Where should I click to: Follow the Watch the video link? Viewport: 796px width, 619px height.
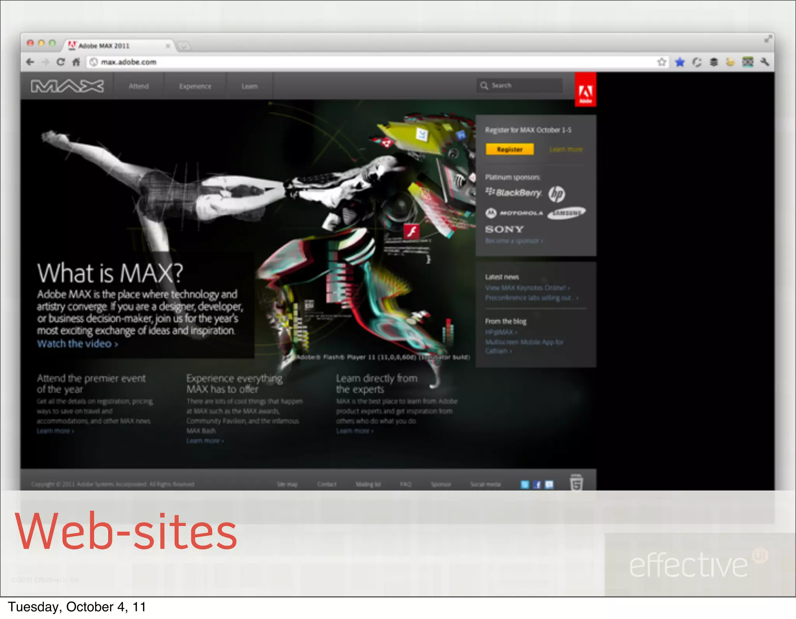[77, 344]
